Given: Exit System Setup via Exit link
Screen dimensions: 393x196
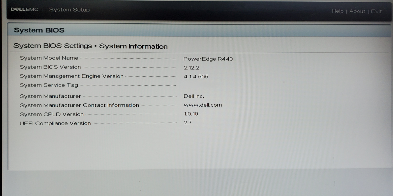Looking at the screenshot, I should pos(376,11).
